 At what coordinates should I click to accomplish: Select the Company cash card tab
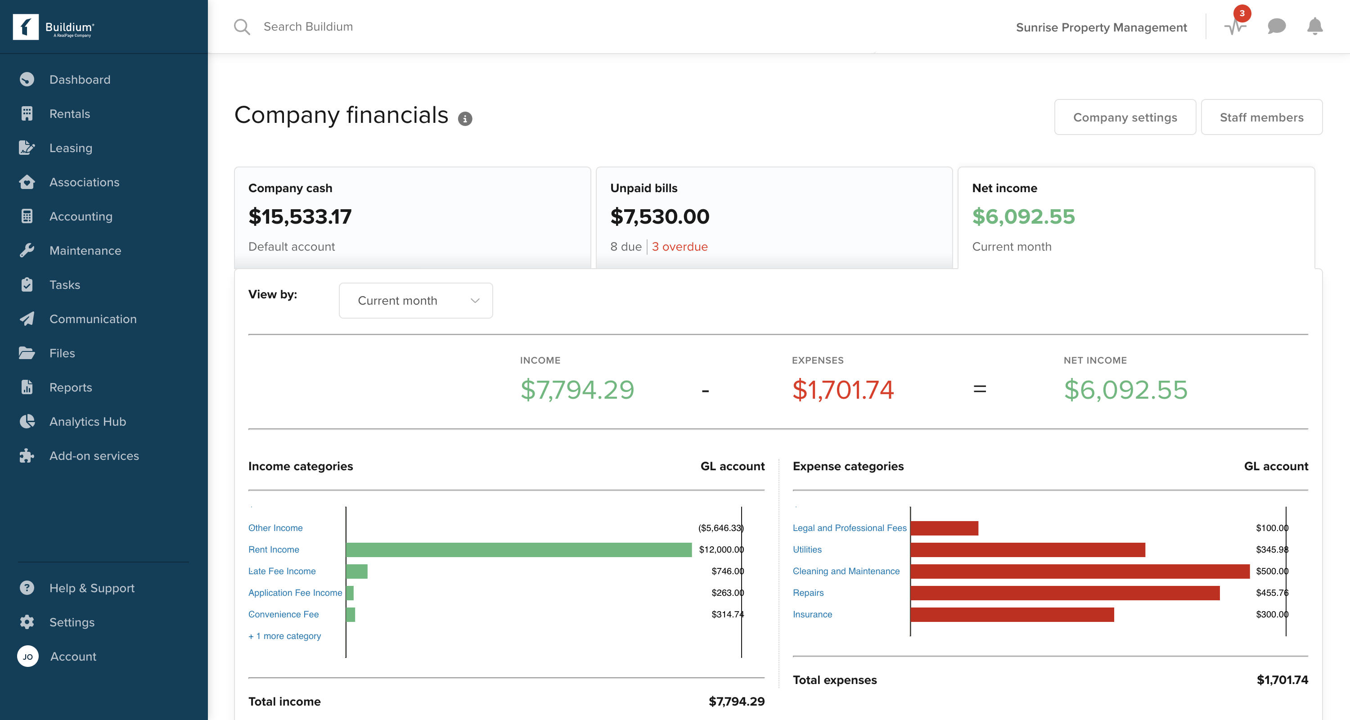point(412,217)
